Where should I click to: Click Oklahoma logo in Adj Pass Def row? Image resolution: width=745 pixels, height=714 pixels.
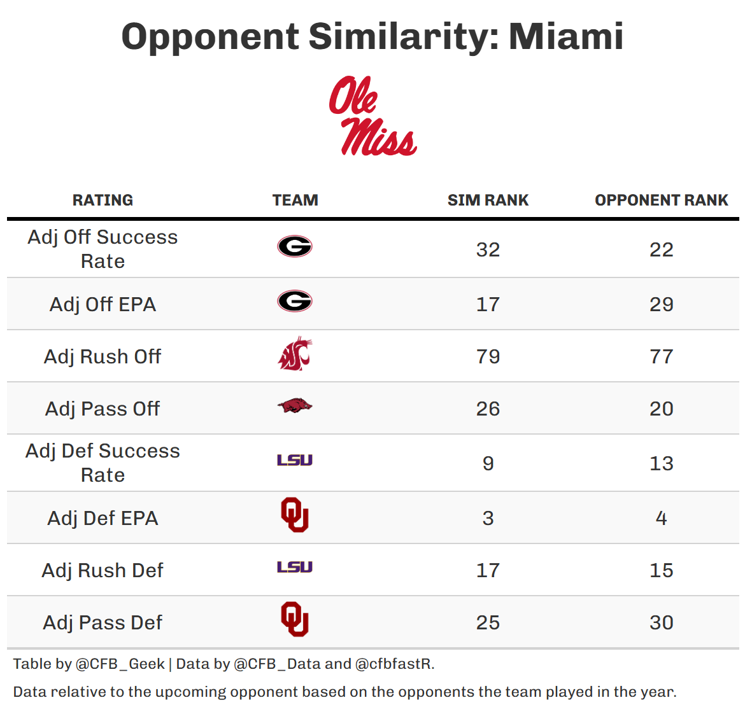tap(295, 619)
